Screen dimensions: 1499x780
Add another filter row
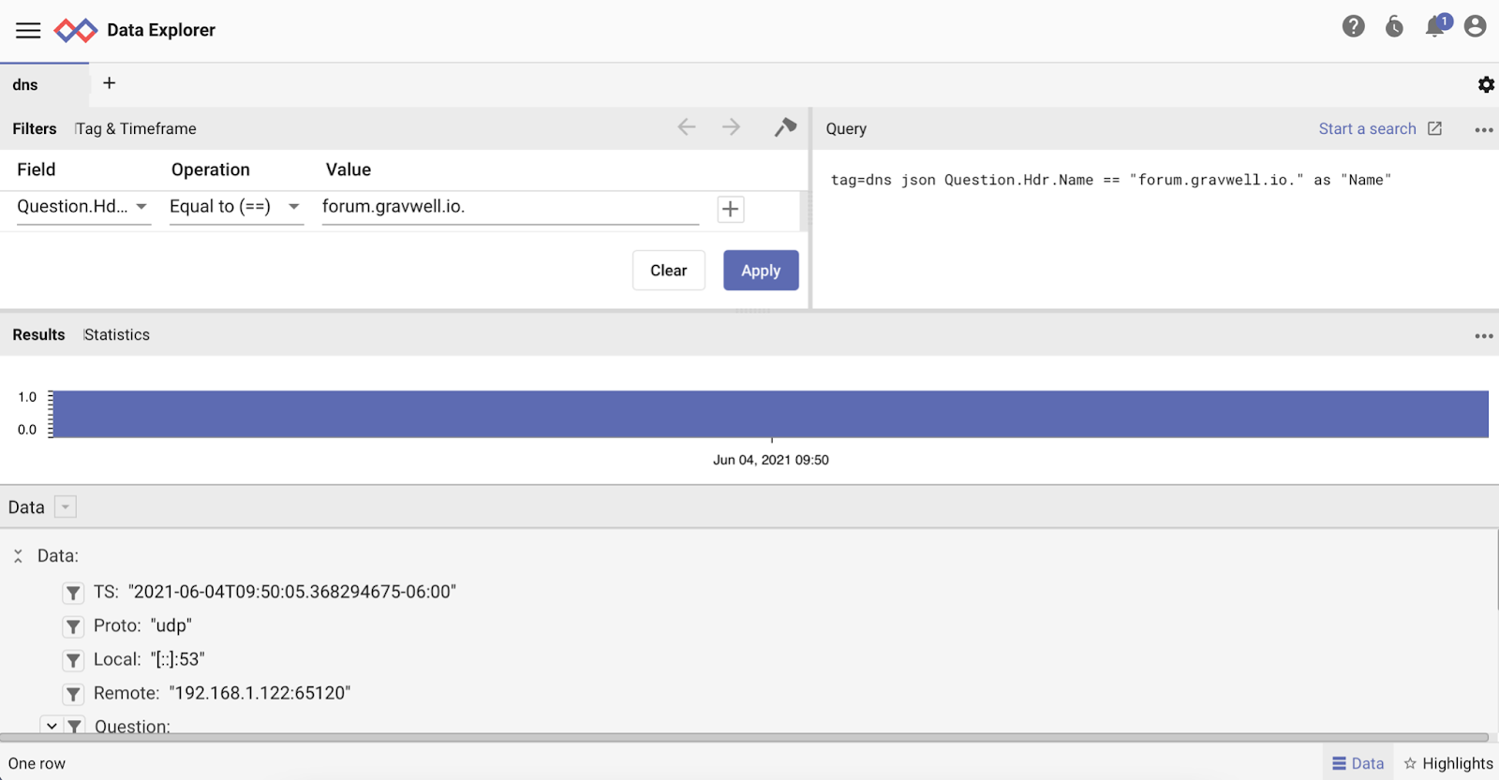click(731, 209)
